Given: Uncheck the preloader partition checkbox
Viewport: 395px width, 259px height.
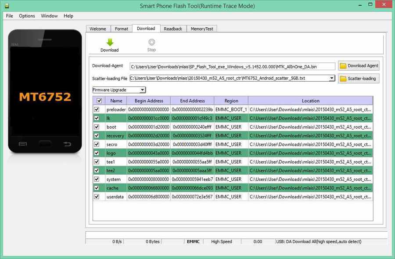Looking at the screenshot, I should 97,109.
